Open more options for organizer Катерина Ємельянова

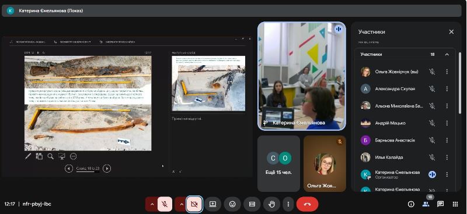coord(447,174)
